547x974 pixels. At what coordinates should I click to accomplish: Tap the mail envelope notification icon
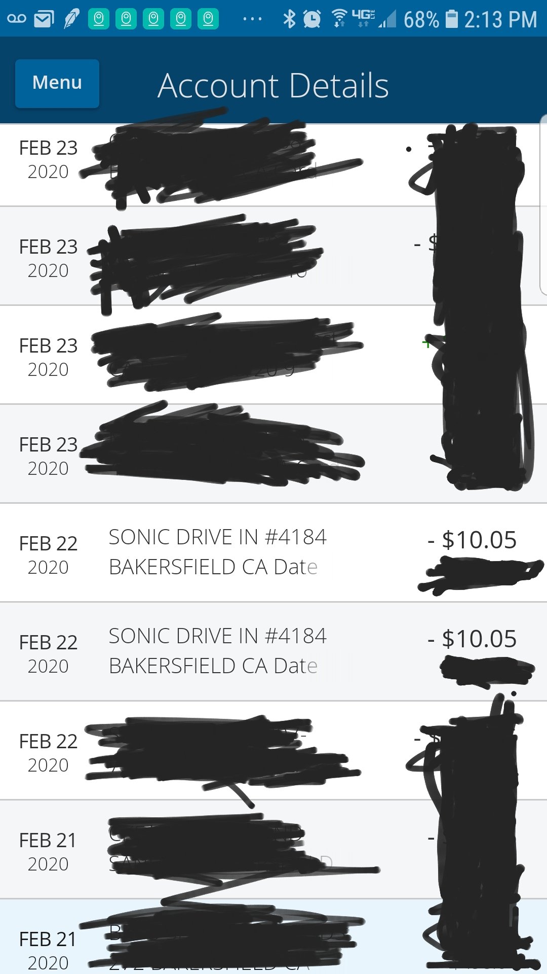[44, 19]
